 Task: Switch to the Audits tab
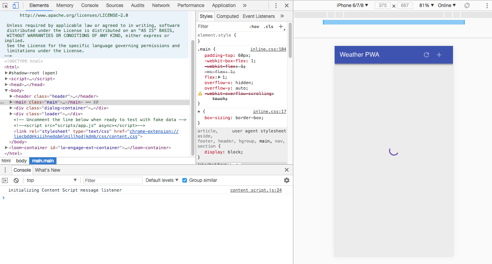click(x=138, y=5)
